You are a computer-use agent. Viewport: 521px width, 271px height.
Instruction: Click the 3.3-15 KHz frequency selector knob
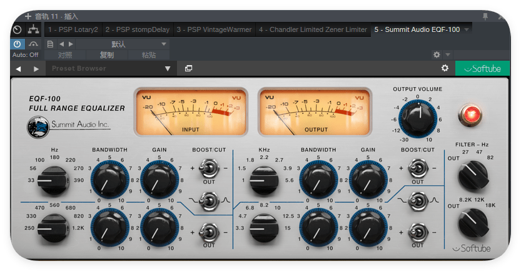(x=264, y=228)
